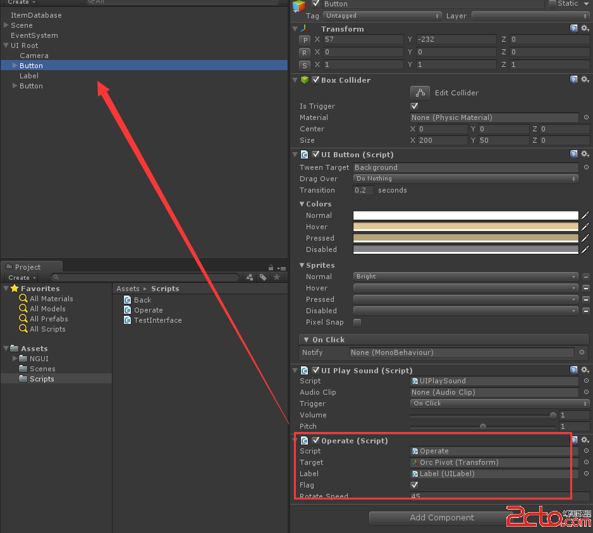Click the Position X input field

(x=364, y=39)
